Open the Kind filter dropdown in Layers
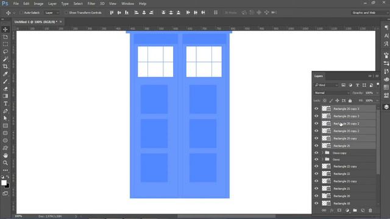390x219 pixels. click(327, 85)
